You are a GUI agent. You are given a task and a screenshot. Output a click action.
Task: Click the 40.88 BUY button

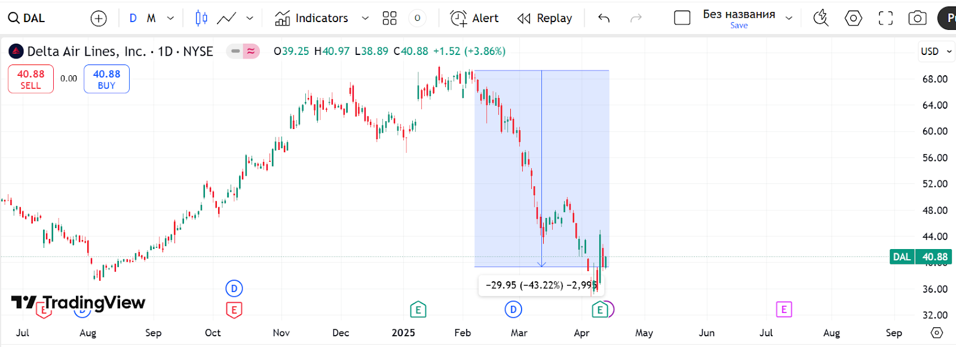pyautogui.click(x=106, y=79)
